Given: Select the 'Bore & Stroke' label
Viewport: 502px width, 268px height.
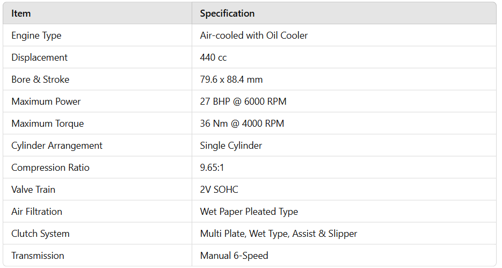Looking at the screenshot, I should point(40,79).
